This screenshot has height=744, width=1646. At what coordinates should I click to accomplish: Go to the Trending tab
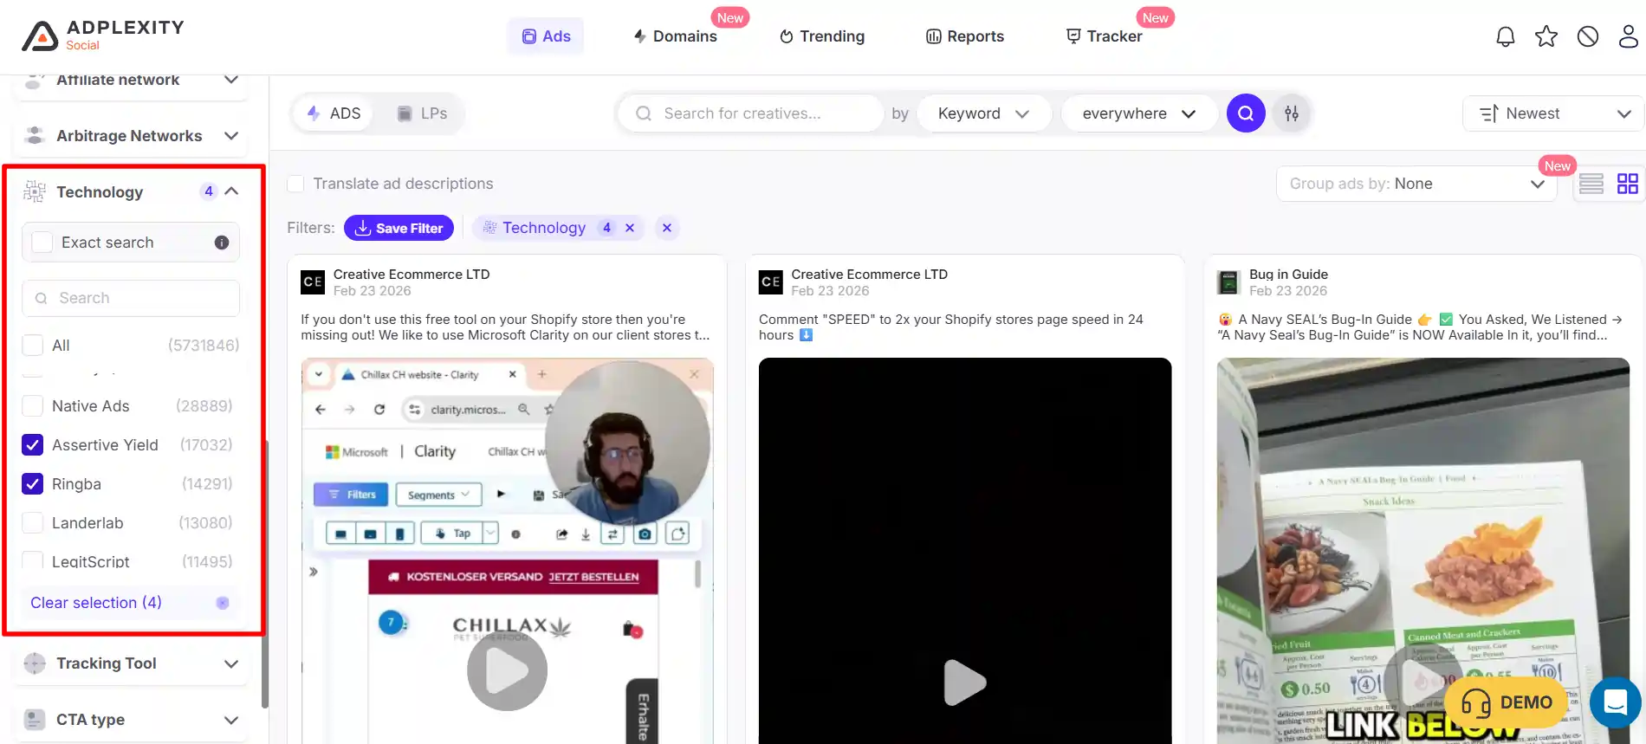pyautogui.click(x=822, y=36)
